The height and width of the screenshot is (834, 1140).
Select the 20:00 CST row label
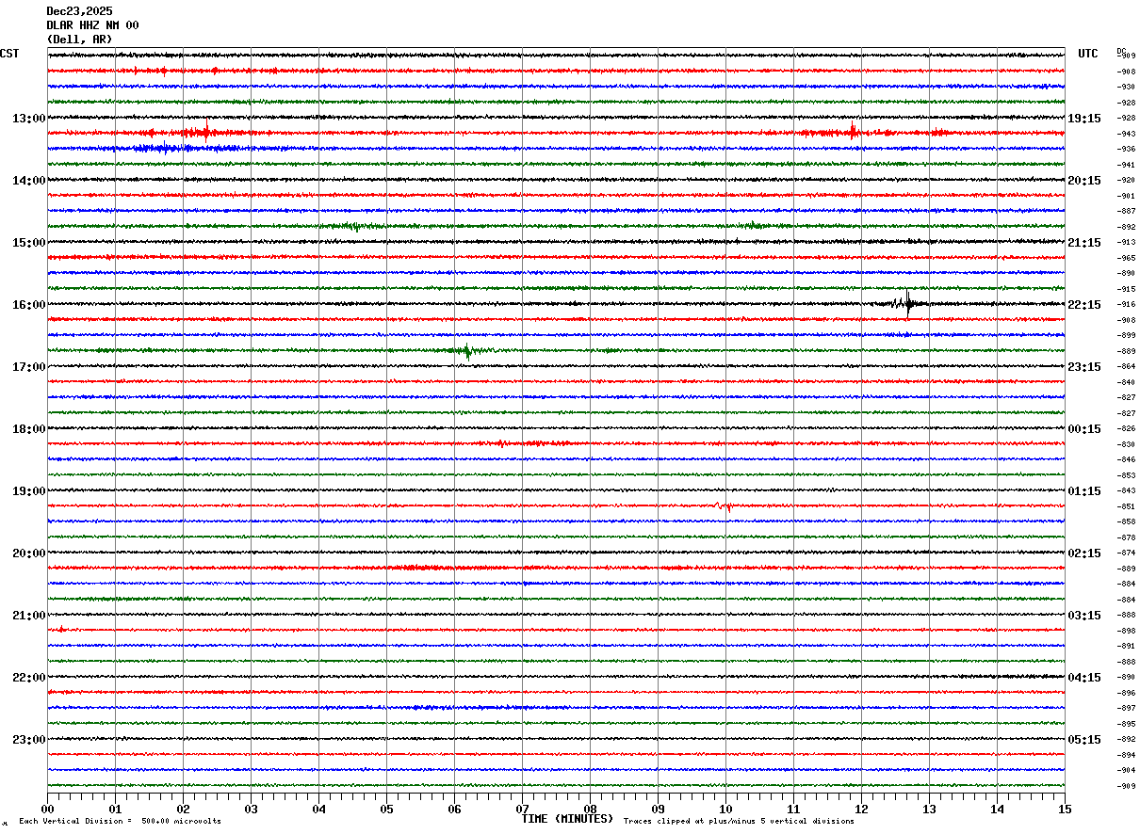pos(29,553)
